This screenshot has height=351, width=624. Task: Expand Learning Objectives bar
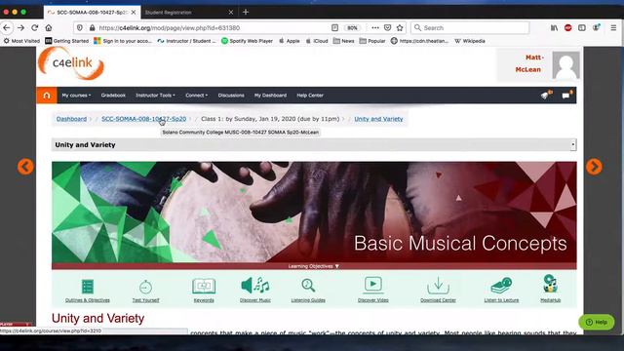click(x=314, y=266)
